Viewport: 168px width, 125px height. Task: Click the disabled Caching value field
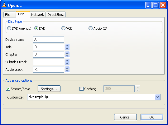tap(119, 89)
